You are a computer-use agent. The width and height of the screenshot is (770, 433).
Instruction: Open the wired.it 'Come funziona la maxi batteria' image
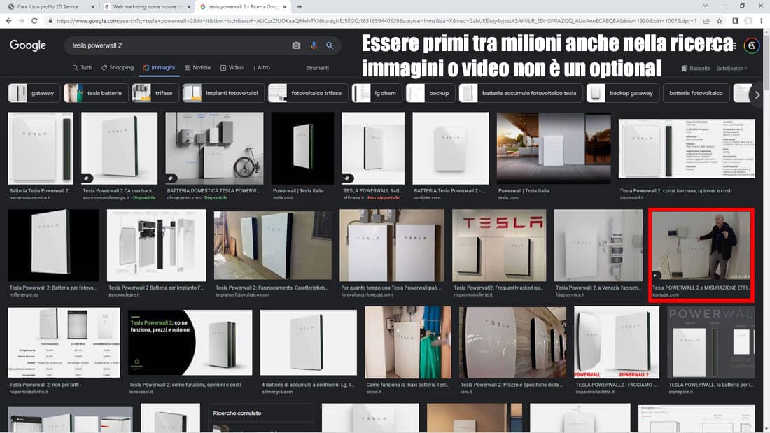(408, 343)
